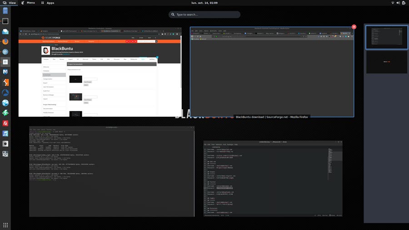Close the Firefox window with red X

(x=354, y=27)
